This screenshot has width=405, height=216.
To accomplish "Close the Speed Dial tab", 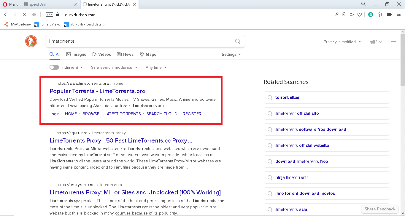I will point(76,4).
